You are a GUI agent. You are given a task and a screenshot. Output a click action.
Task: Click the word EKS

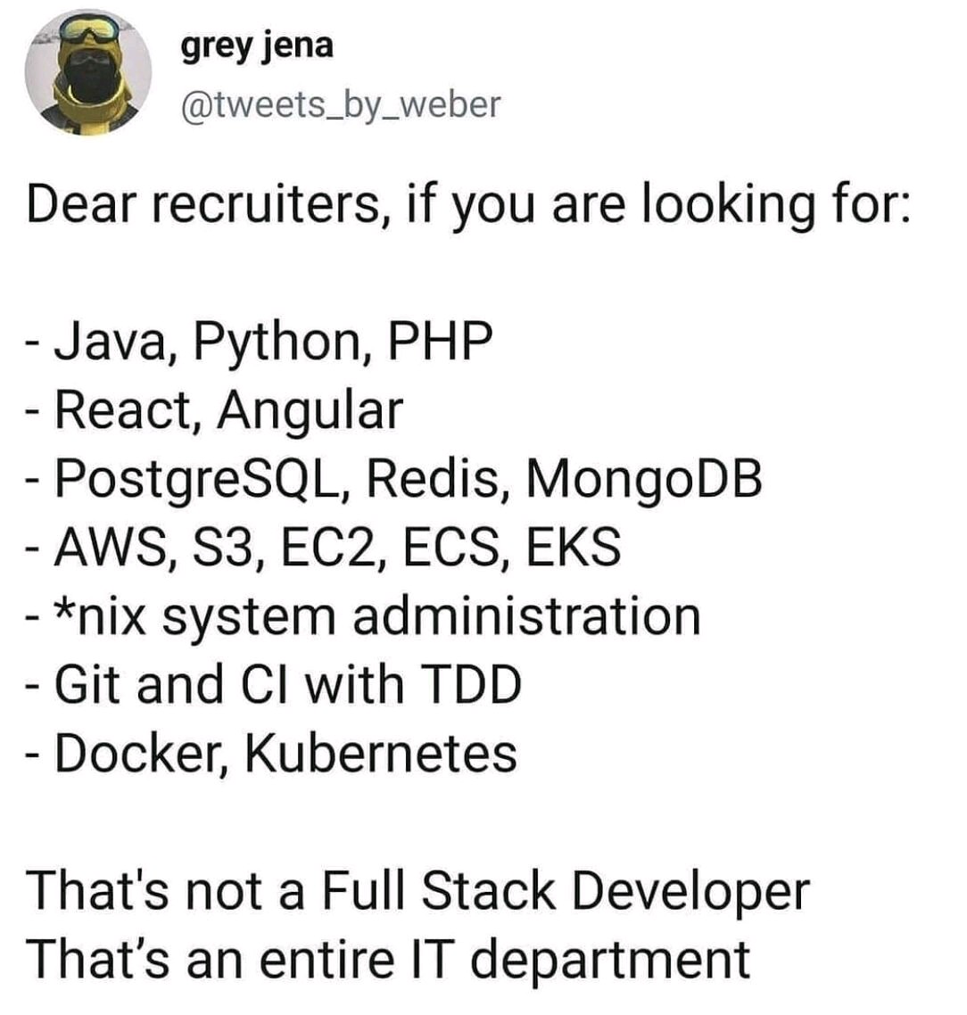[573, 547]
